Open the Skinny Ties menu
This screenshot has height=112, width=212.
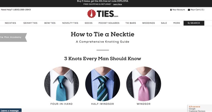point(30,23)
